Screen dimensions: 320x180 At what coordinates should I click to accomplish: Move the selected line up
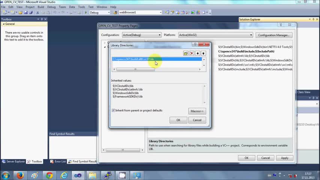click(x=203, y=53)
